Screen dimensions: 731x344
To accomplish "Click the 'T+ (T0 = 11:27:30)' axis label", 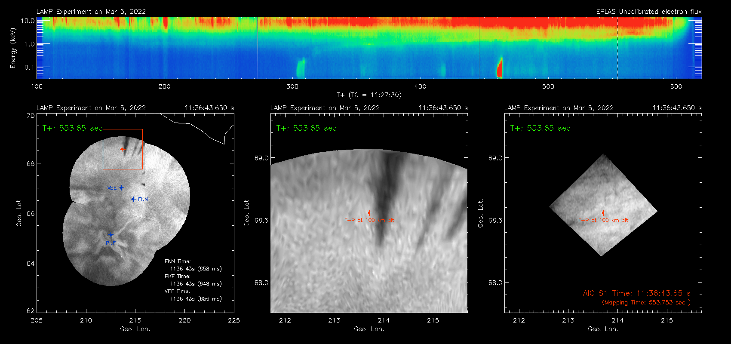I will point(369,95).
